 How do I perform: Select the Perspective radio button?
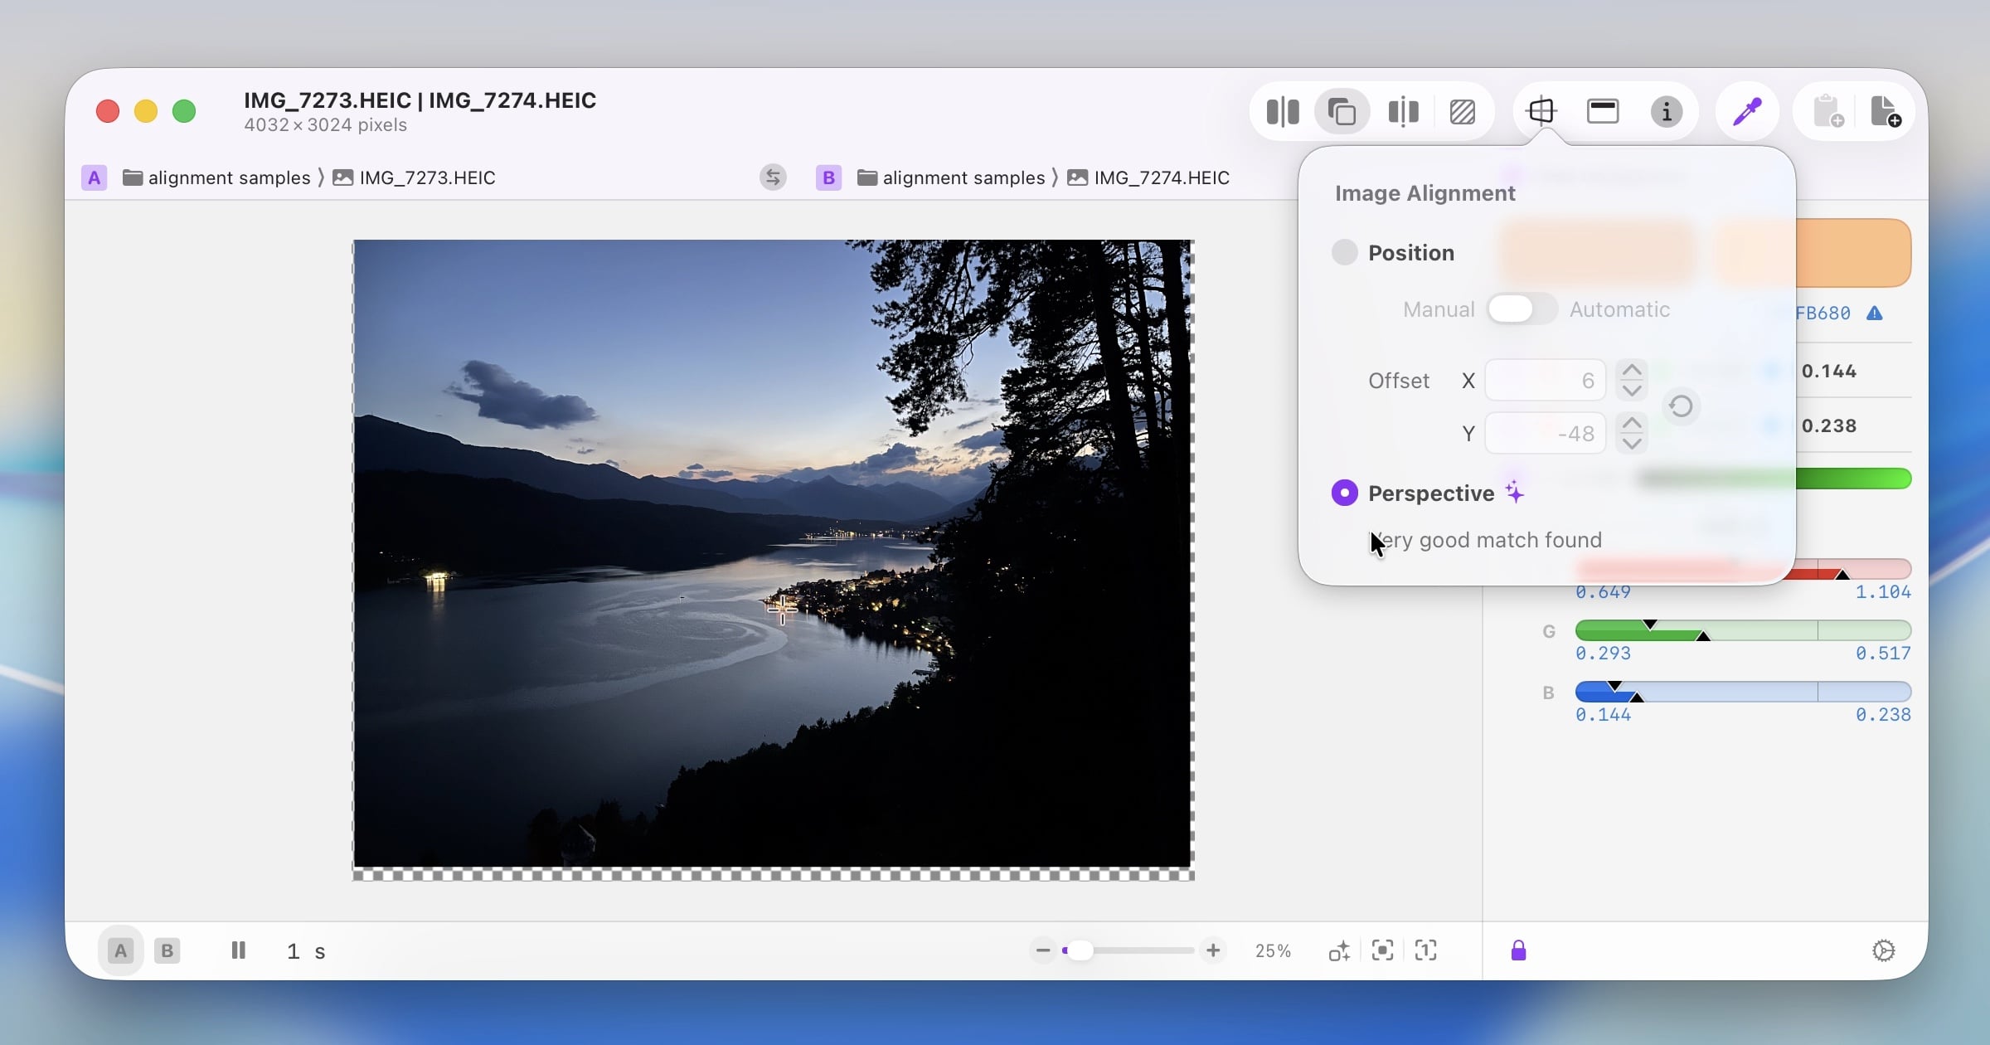tap(1344, 493)
